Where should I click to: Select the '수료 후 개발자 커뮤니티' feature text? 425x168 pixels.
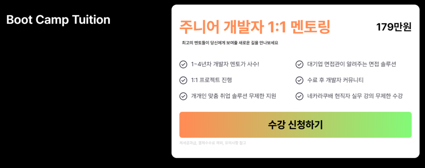335,80
